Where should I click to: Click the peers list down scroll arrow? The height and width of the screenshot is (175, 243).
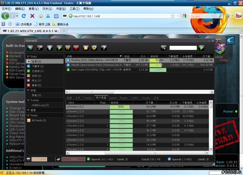coord(211,149)
